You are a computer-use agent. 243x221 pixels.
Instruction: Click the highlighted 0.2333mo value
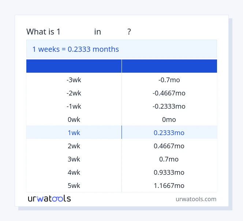point(169,133)
